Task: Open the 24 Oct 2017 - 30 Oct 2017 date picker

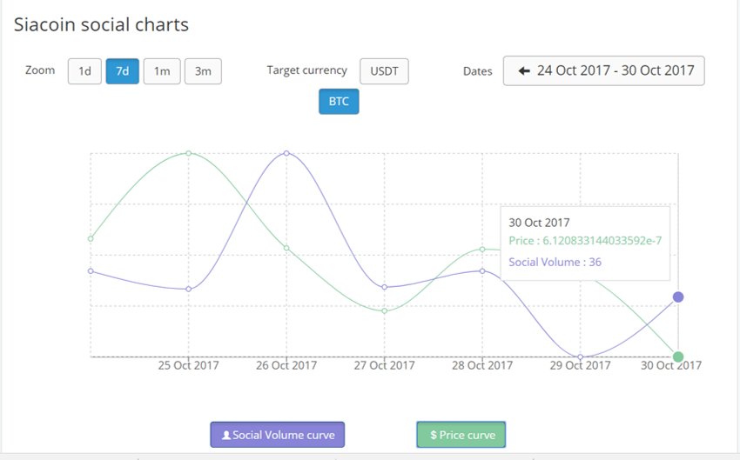Action: (x=604, y=70)
